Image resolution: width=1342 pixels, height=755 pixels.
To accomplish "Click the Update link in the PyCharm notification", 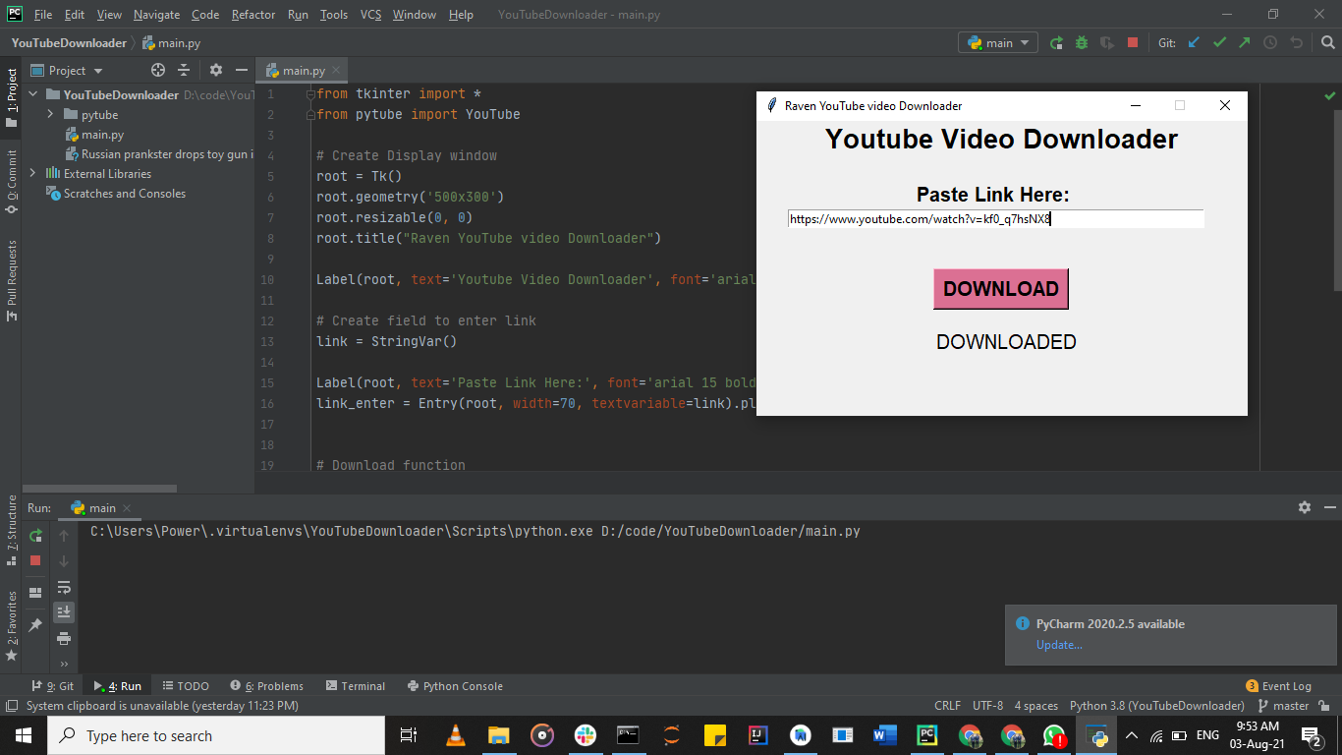I will tap(1059, 645).
